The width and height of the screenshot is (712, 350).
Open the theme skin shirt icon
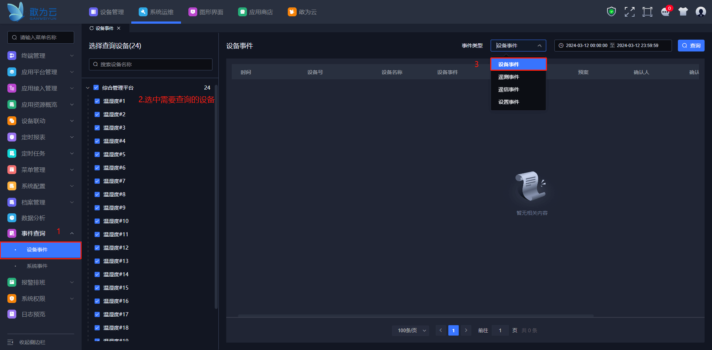click(683, 12)
